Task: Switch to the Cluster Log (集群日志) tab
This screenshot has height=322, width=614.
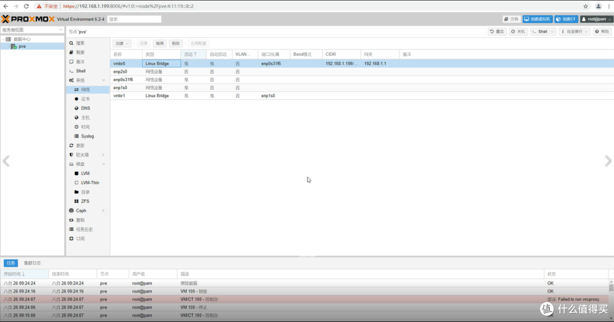Action: (x=32, y=264)
